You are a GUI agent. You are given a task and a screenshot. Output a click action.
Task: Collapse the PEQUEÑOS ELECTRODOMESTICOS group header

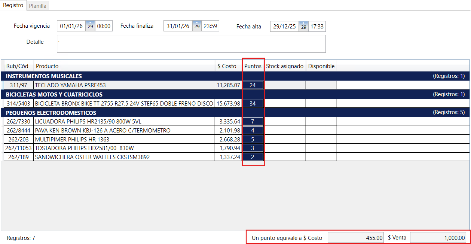coord(51,113)
